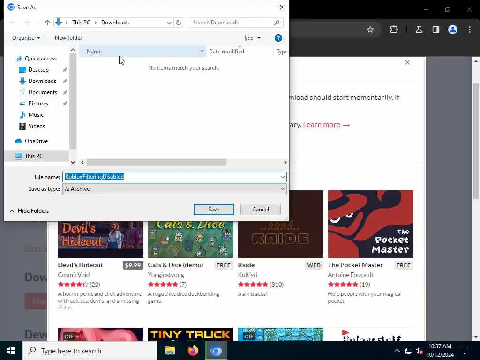The height and width of the screenshot is (360, 480).
Task: Select Downloads in navigation pane
Action: [x=42, y=81]
